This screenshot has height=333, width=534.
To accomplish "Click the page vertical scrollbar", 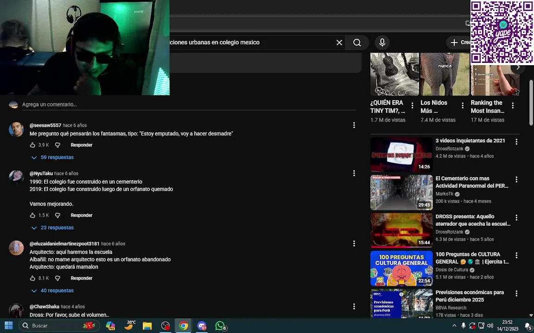I will (x=531, y=103).
